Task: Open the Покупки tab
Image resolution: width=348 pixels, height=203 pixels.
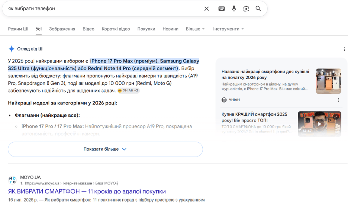Action: click(146, 29)
